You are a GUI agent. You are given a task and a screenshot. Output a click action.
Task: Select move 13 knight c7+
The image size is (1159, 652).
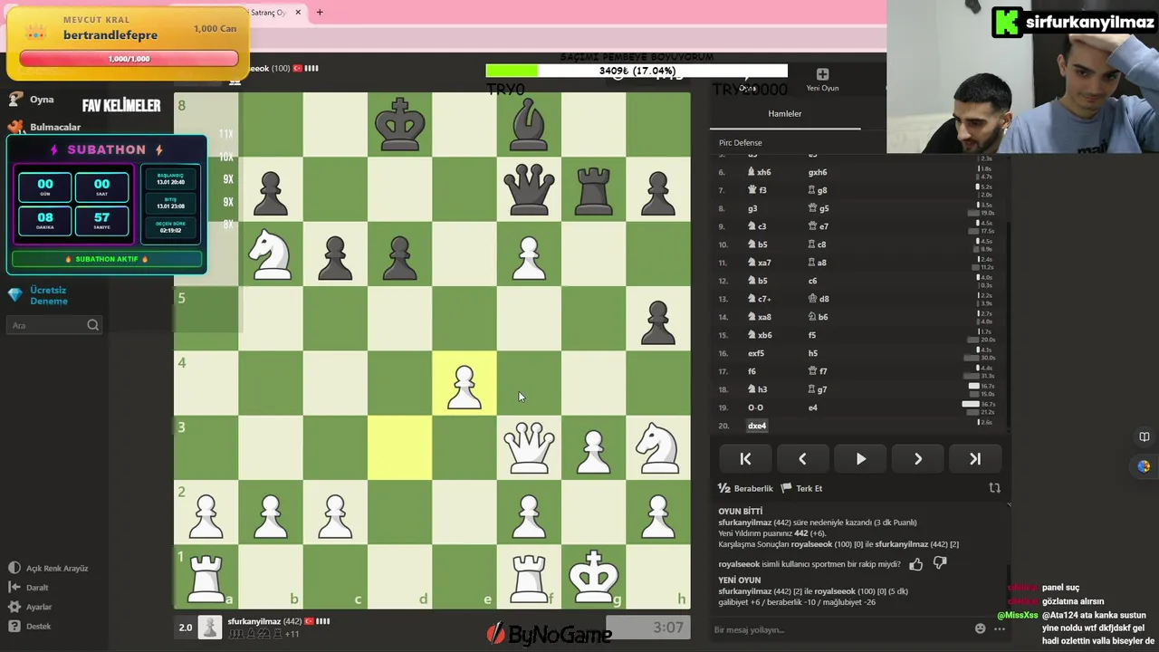761,299
